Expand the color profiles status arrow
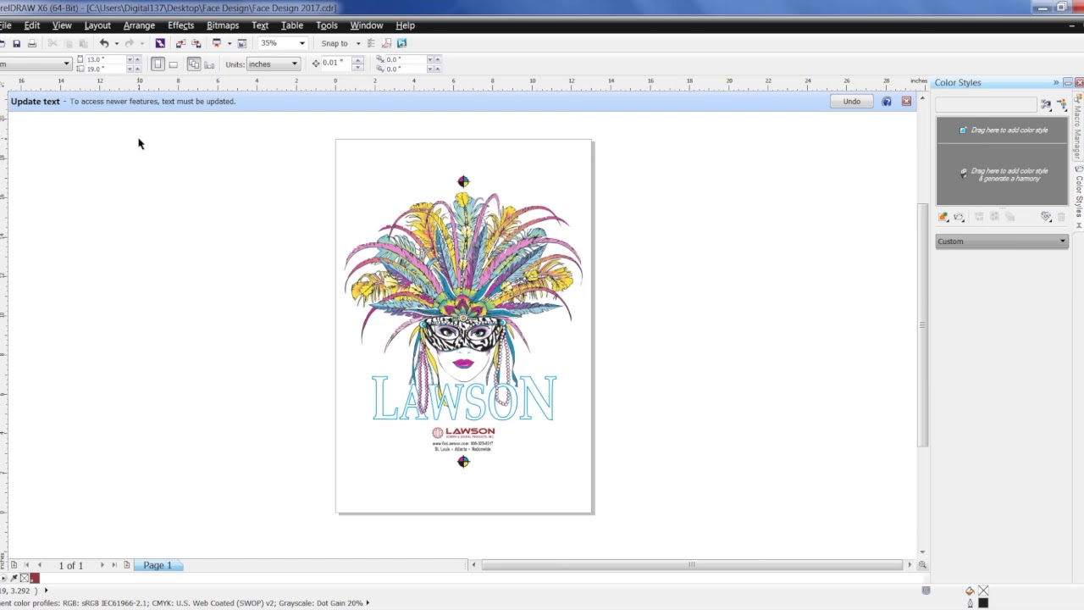Image resolution: width=1084 pixels, height=610 pixels. click(x=368, y=603)
